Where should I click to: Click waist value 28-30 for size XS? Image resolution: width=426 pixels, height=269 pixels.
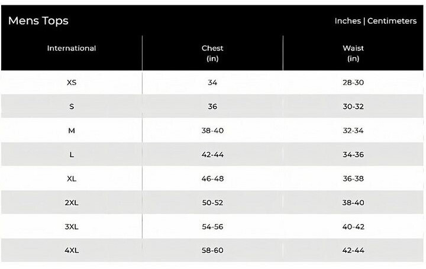pos(353,83)
